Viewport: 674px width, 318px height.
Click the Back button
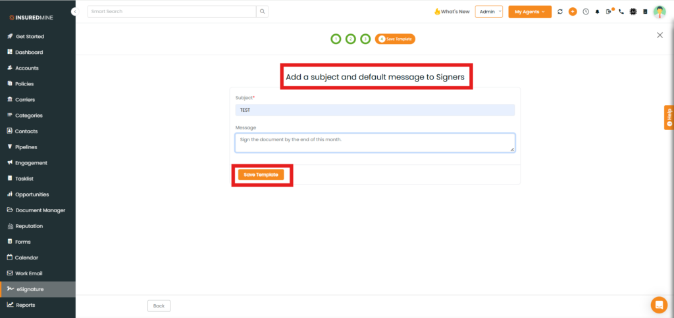159,306
